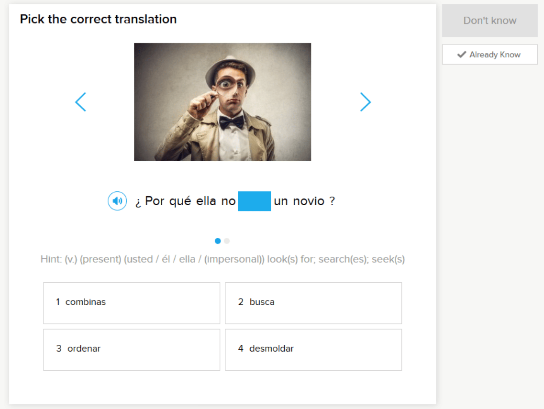Viewport: 544px width, 409px height.
Task: Click the word "Por" in the sentence
Action: tap(155, 201)
